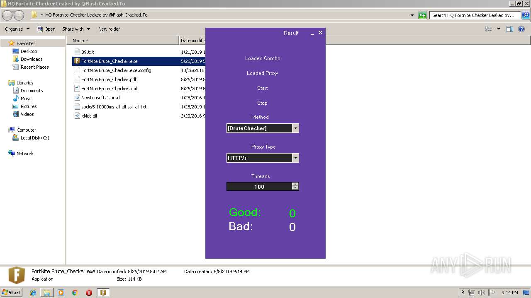The width and height of the screenshot is (531, 298).
Task: Toggle the preview pane icon
Action: [x=510, y=29]
